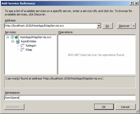Select the Kategori item in Services
Screen dimensions: 140x114
click(x=31, y=45)
